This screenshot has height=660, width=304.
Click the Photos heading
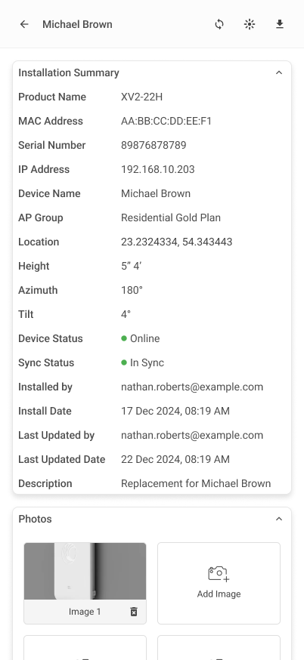click(x=35, y=519)
